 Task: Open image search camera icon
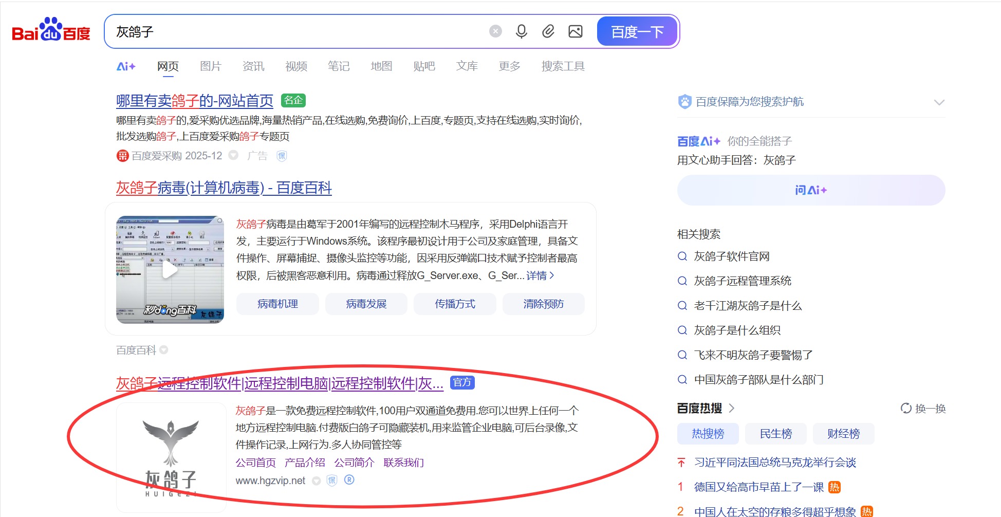(575, 32)
